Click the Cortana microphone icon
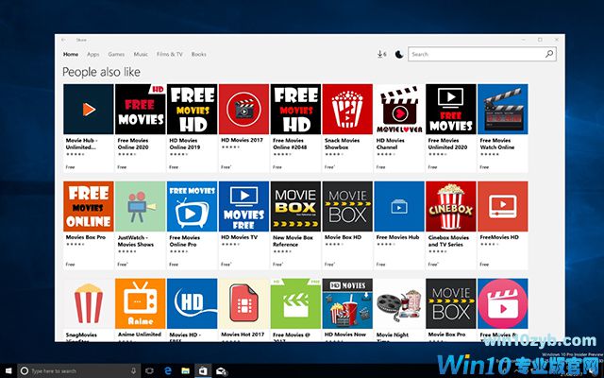This screenshot has width=604, height=378. 133,370
